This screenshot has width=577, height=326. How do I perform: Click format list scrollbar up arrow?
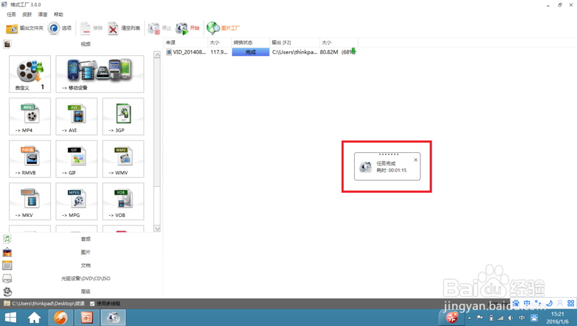click(157, 55)
